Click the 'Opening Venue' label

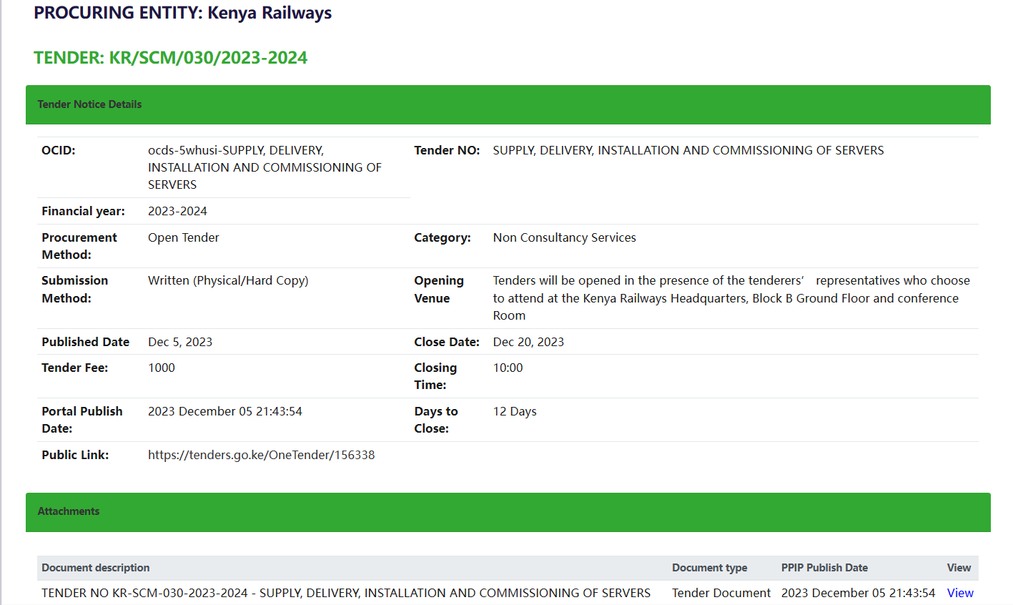click(x=439, y=290)
